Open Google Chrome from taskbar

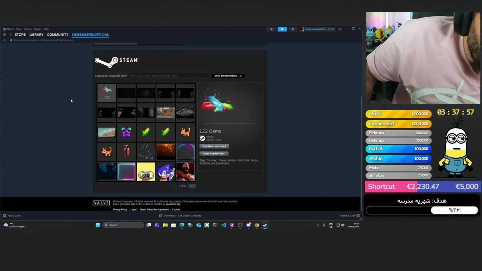(256, 225)
